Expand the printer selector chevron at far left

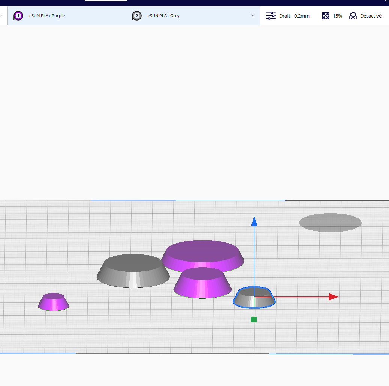tap(1, 16)
